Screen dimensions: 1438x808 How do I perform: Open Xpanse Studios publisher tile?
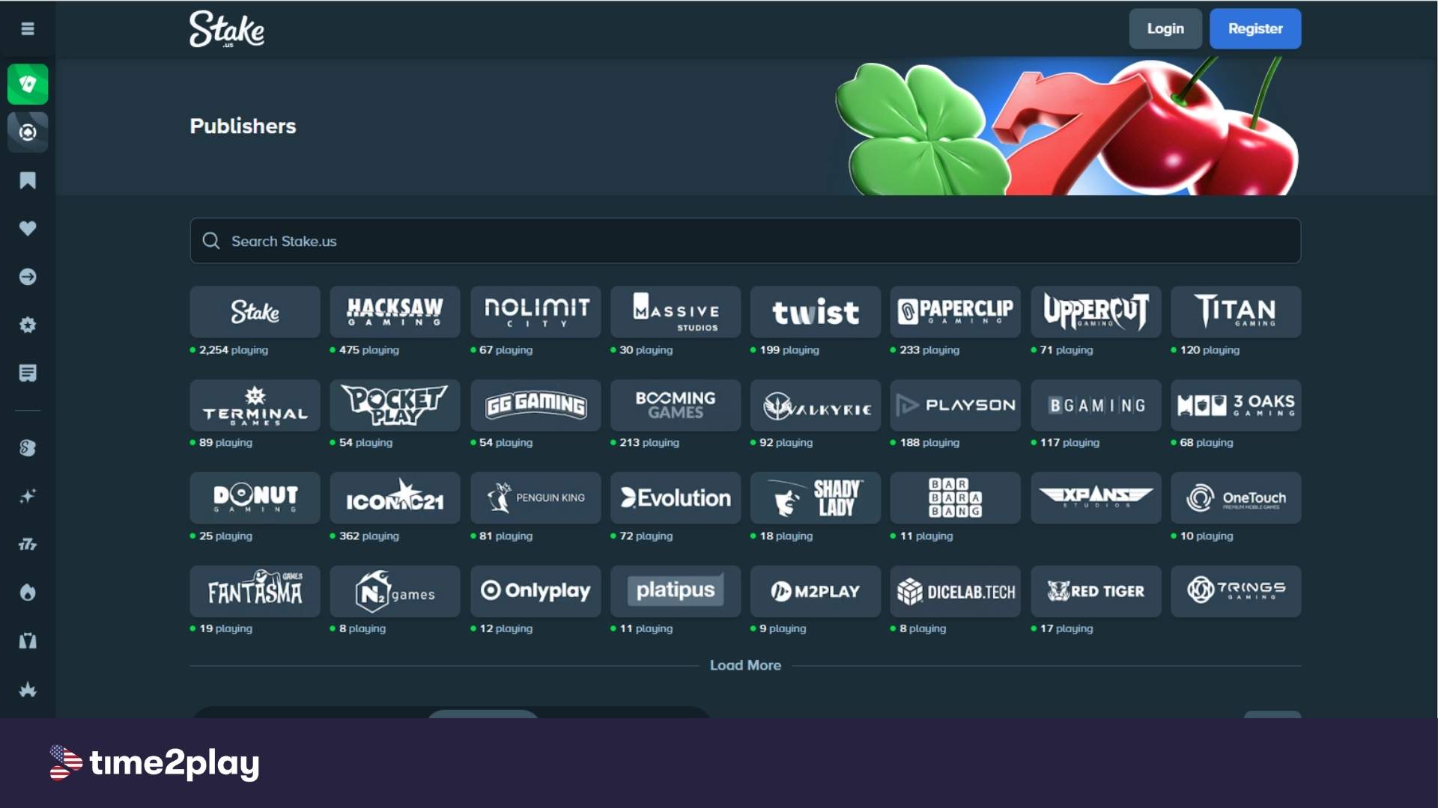tap(1096, 498)
